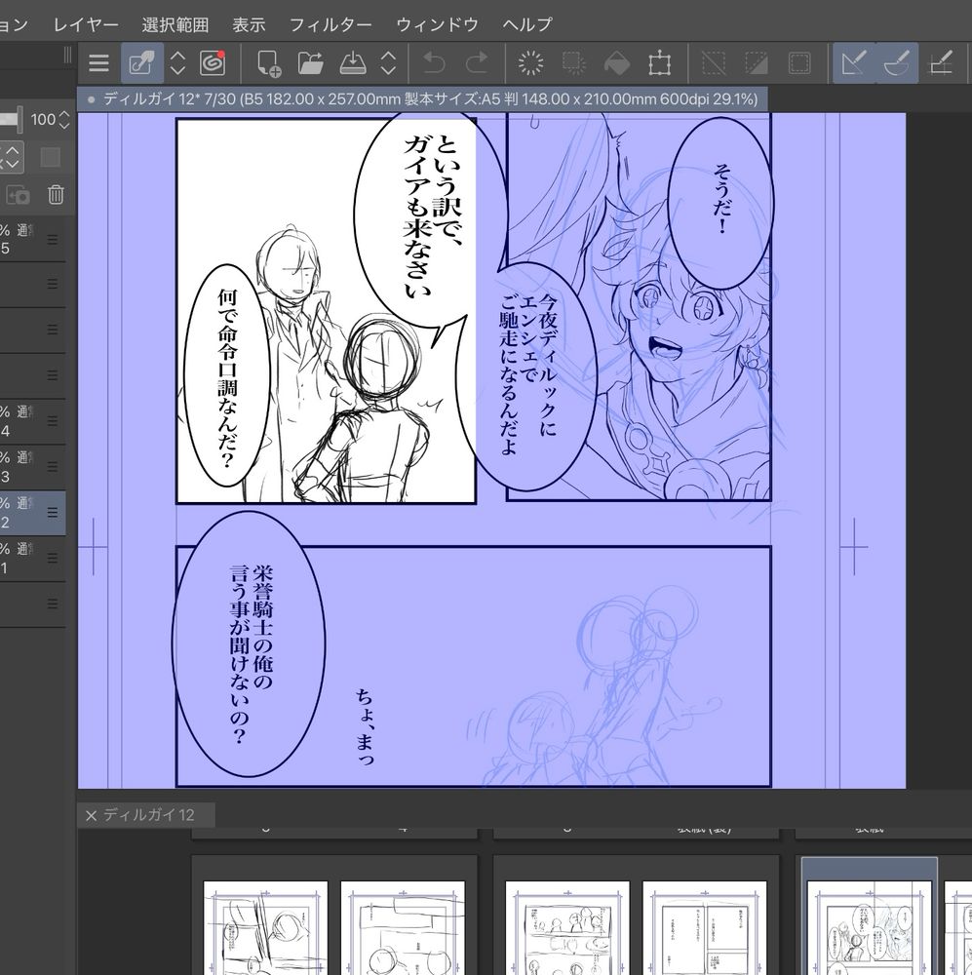Save the document with the save icon
This screenshot has width=972, height=975.
tap(353, 62)
